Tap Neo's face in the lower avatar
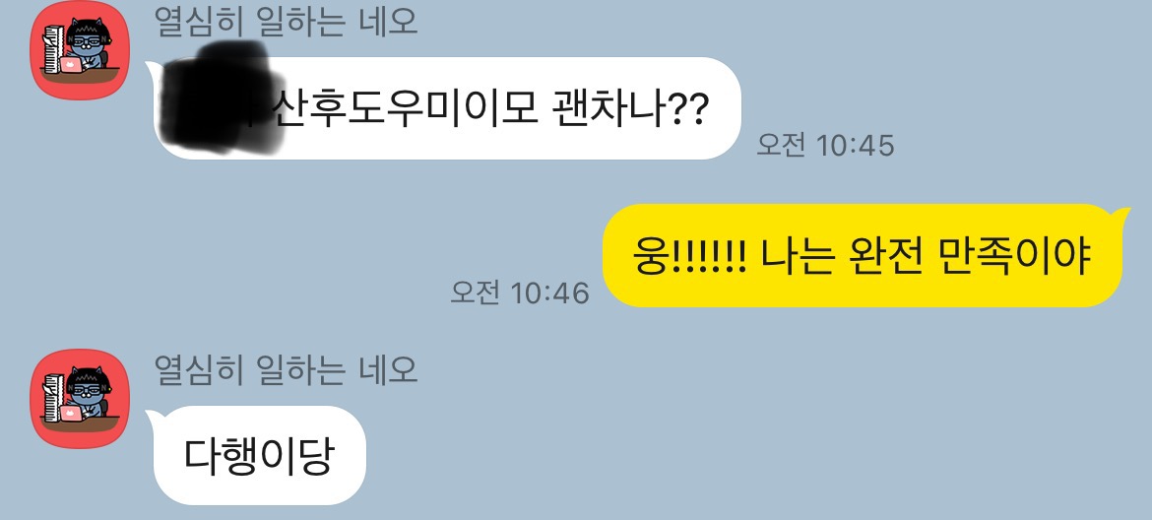Screen dimensions: 1152x520 (89, 389)
